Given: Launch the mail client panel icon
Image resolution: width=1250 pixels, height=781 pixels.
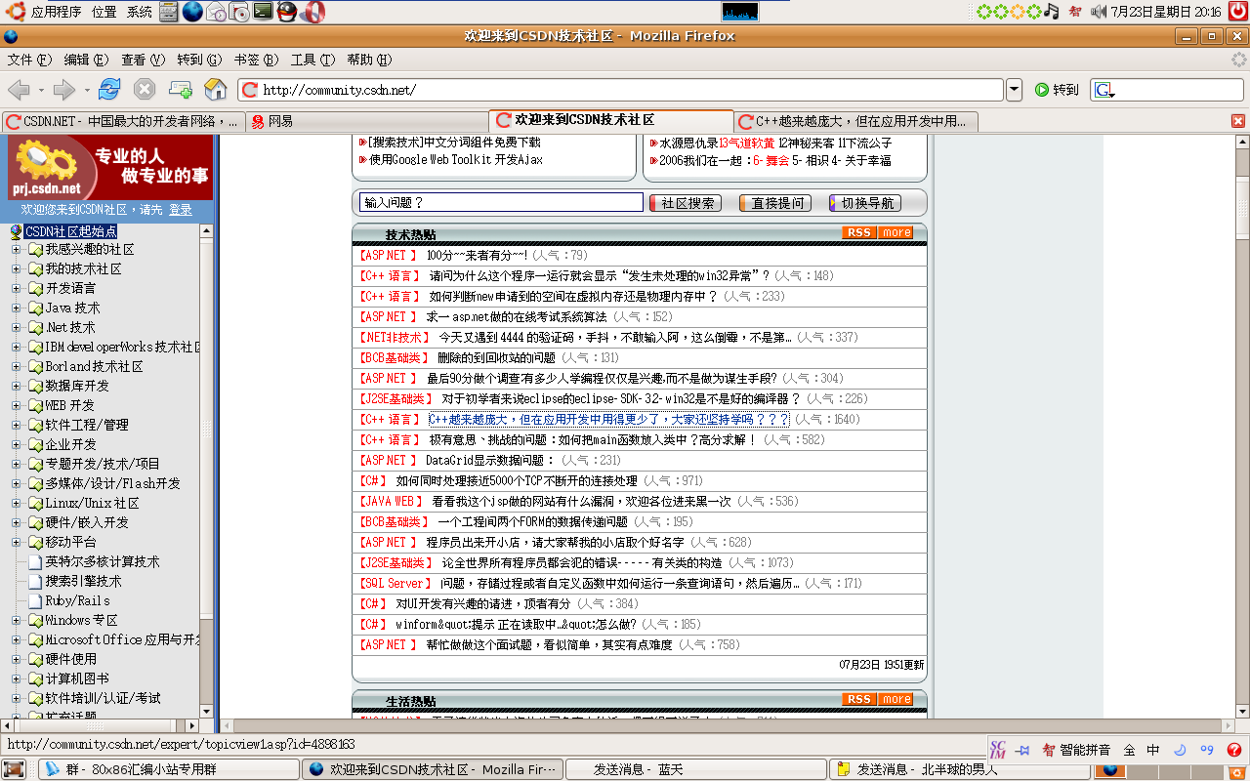Looking at the screenshot, I should point(216,12).
